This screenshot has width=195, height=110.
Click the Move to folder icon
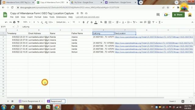tap(82, 13)
